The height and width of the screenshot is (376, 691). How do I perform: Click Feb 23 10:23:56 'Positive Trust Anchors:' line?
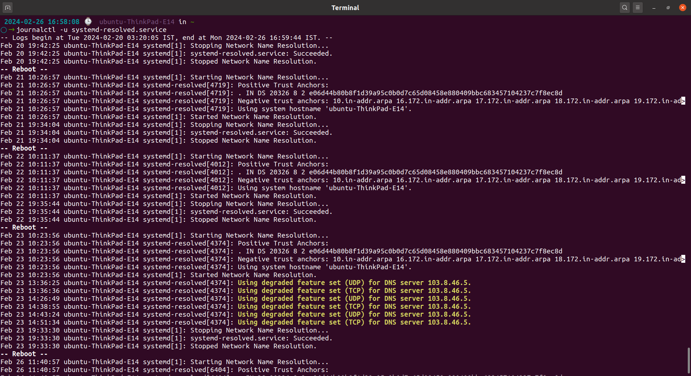(x=164, y=243)
